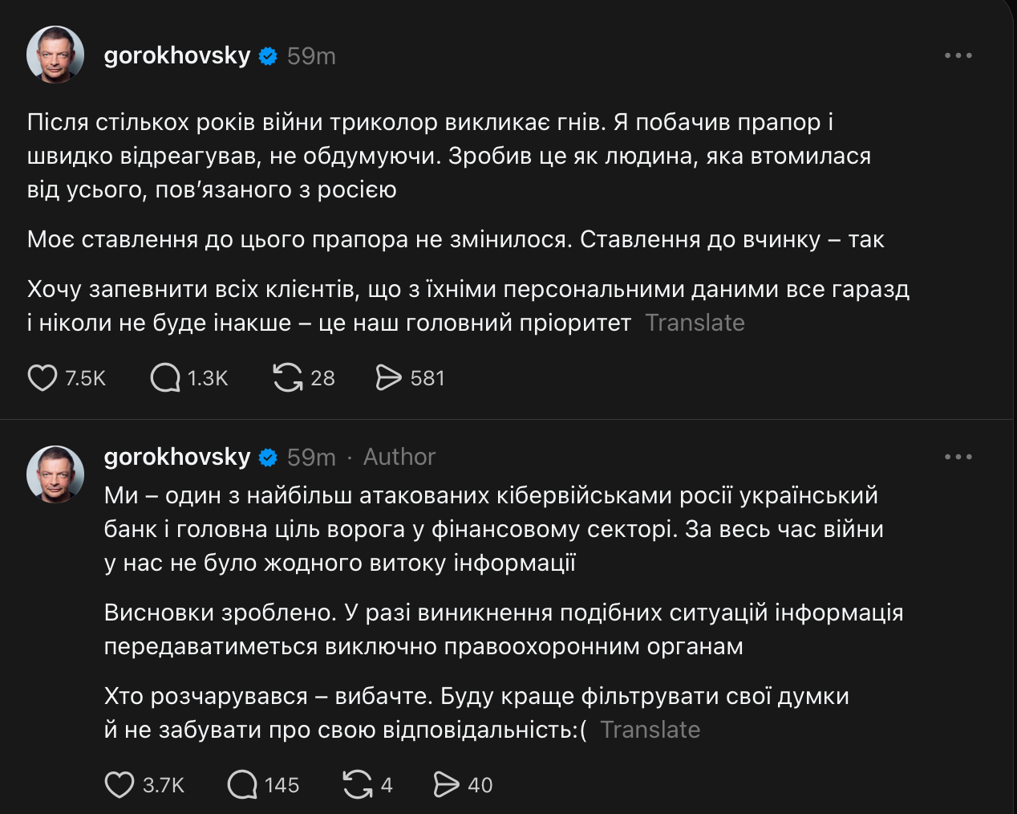Like the Author reply post
This screenshot has height=814, width=1017.
(x=120, y=784)
